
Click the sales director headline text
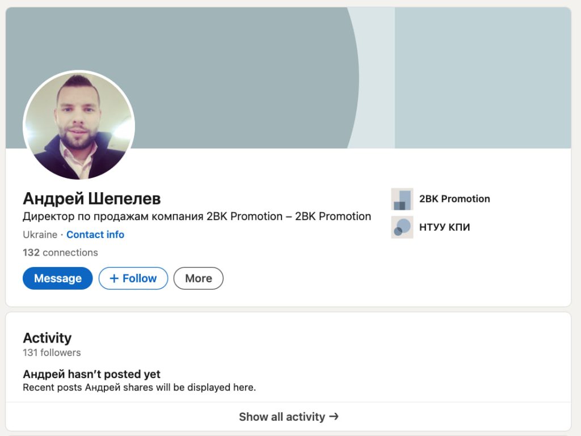197,216
